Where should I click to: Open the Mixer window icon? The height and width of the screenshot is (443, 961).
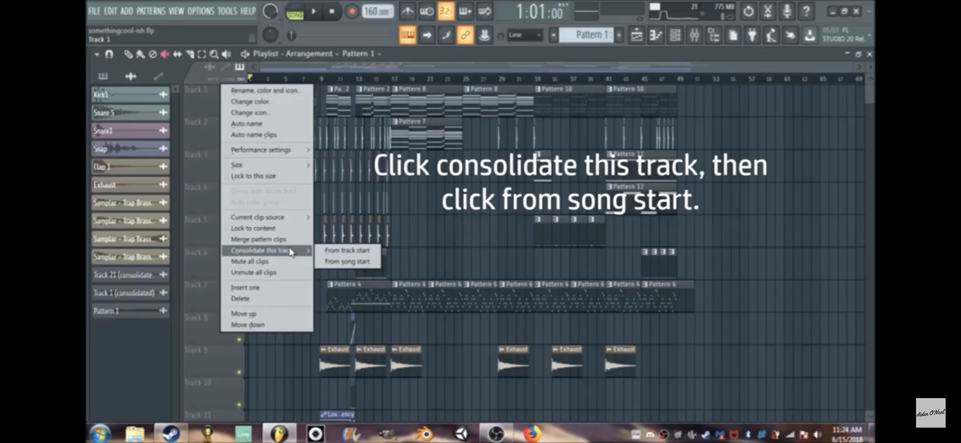(x=694, y=35)
